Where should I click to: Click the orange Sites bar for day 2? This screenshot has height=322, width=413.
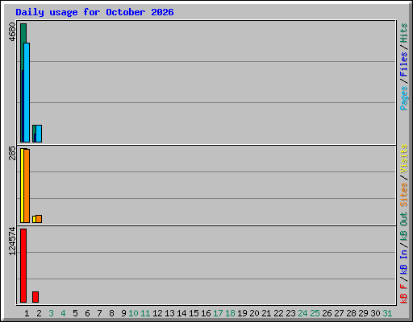coord(39,219)
